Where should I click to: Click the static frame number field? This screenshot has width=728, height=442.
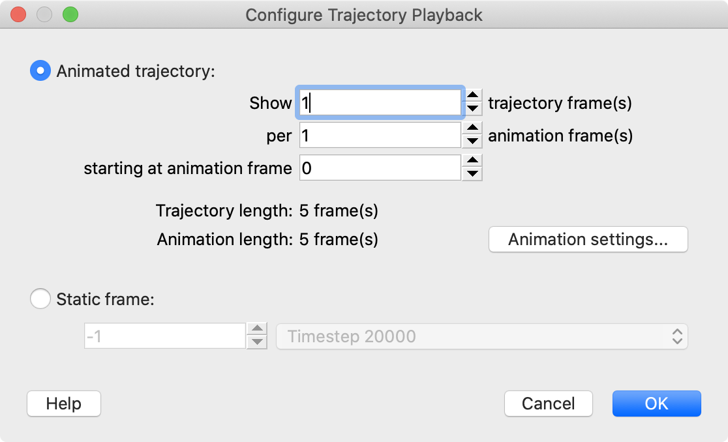[165, 336]
